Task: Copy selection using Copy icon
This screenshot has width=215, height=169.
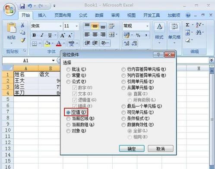Action: coord(22,32)
